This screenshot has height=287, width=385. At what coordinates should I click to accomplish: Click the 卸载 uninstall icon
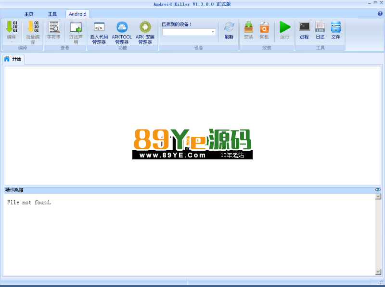pyautogui.click(x=264, y=27)
